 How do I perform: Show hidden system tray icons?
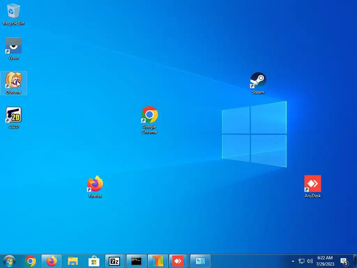pos(293,261)
